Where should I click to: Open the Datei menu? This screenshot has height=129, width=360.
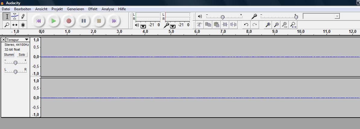tap(6, 9)
